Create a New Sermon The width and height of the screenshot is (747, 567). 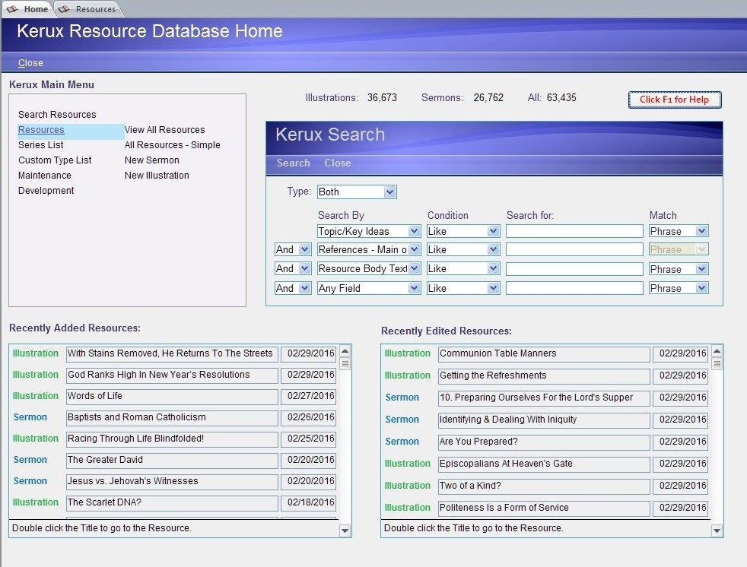(152, 160)
